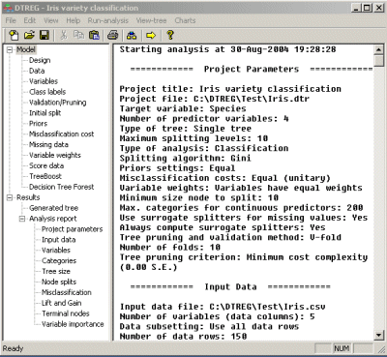Open Variable weights settings
The image size is (387, 357).
(55, 156)
